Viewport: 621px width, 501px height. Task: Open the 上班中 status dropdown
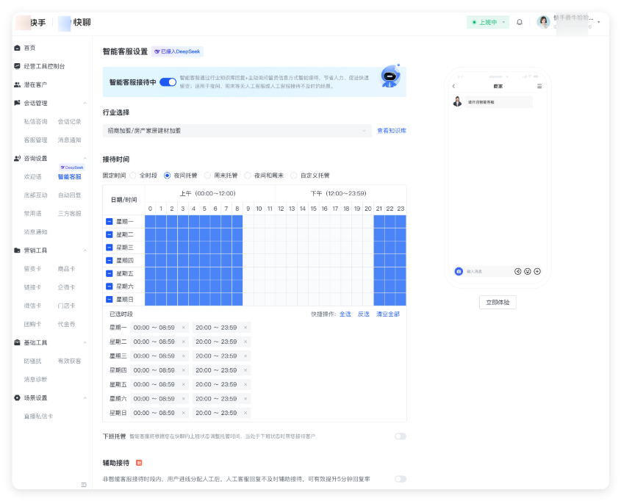489,23
